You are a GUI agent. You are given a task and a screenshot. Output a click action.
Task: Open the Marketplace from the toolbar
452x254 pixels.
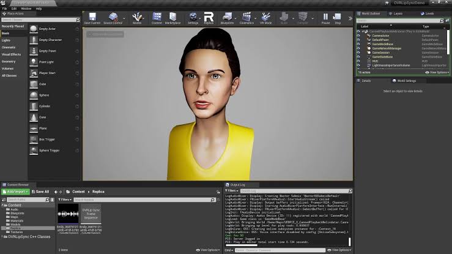click(172, 17)
